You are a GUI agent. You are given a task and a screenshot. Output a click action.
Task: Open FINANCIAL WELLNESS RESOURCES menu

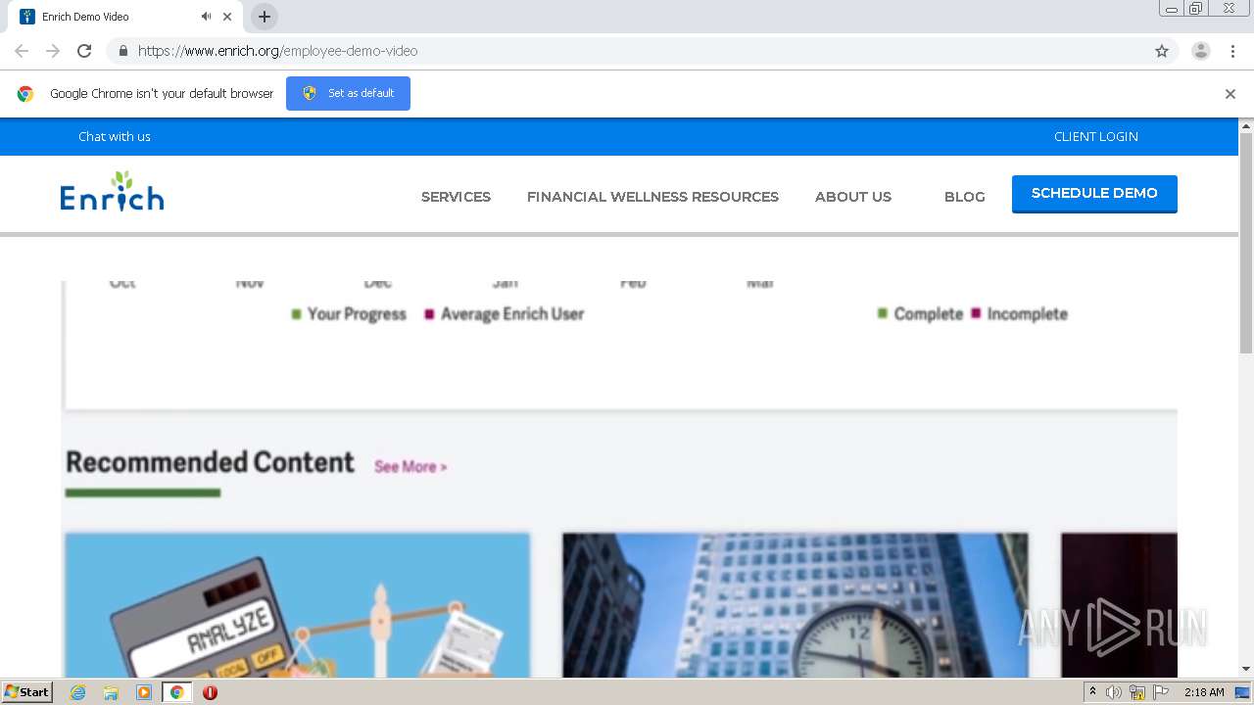pyautogui.click(x=652, y=197)
